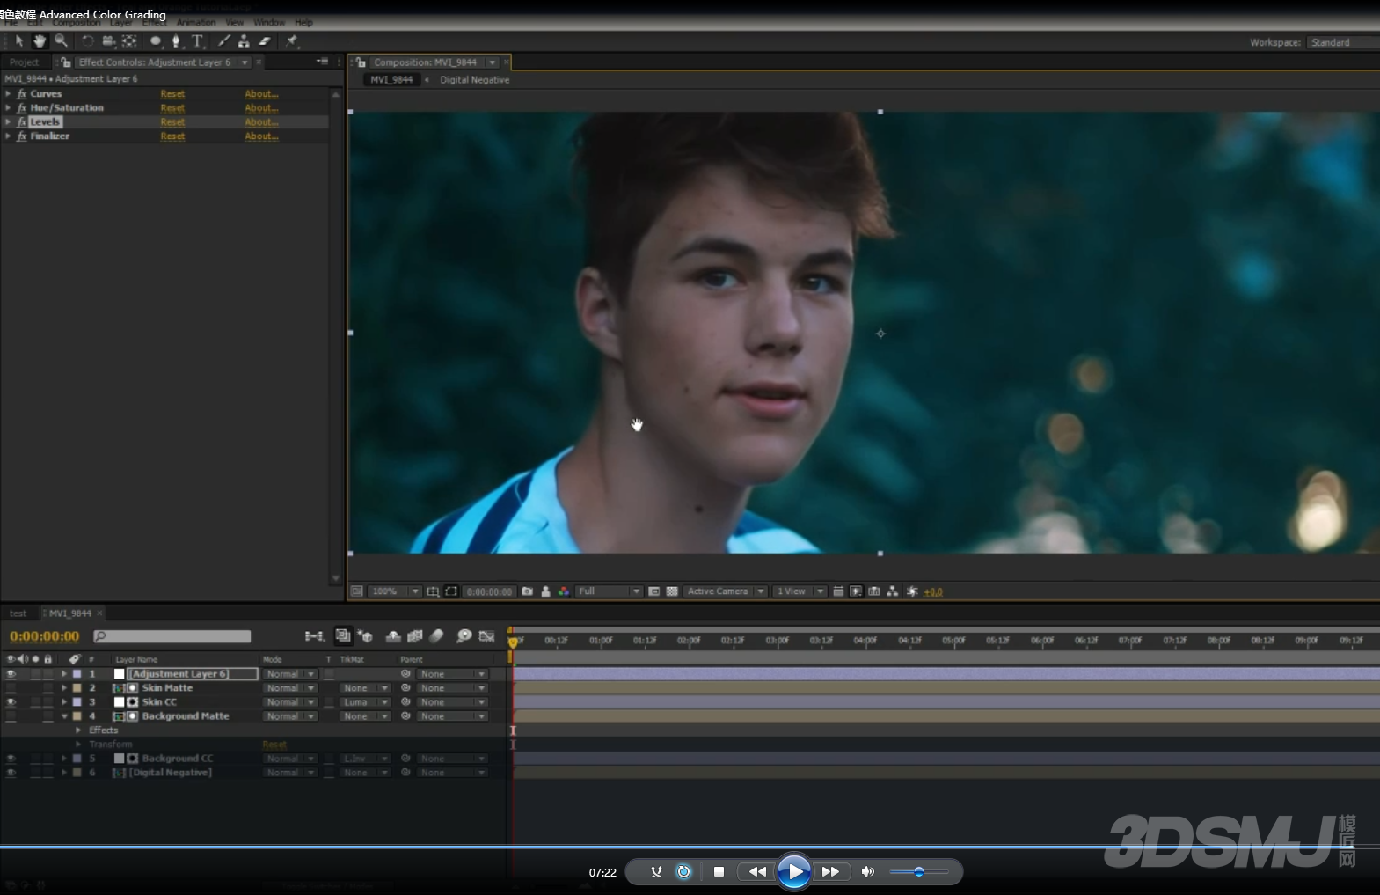This screenshot has height=895, width=1380.
Task: Expand the Skin CC layer
Action: [64, 702]
